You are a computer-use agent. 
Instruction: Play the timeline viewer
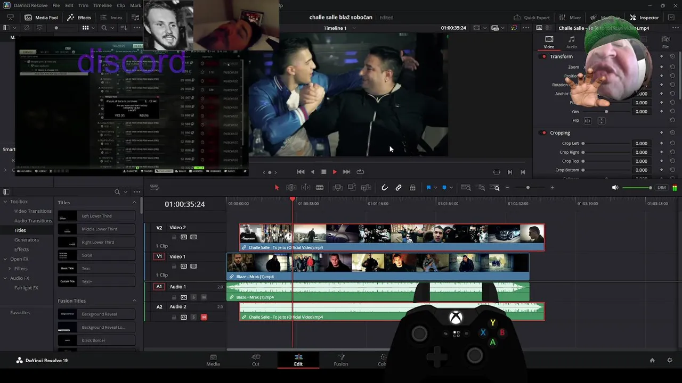(335, 172)
